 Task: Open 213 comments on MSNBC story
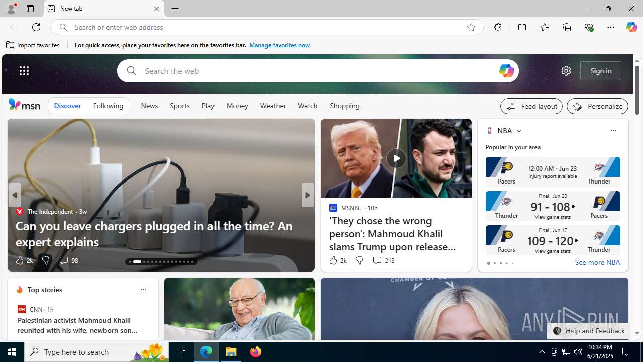pos(383,260)
